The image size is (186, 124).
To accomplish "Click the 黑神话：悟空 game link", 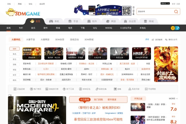I will (x=86, y=74).
